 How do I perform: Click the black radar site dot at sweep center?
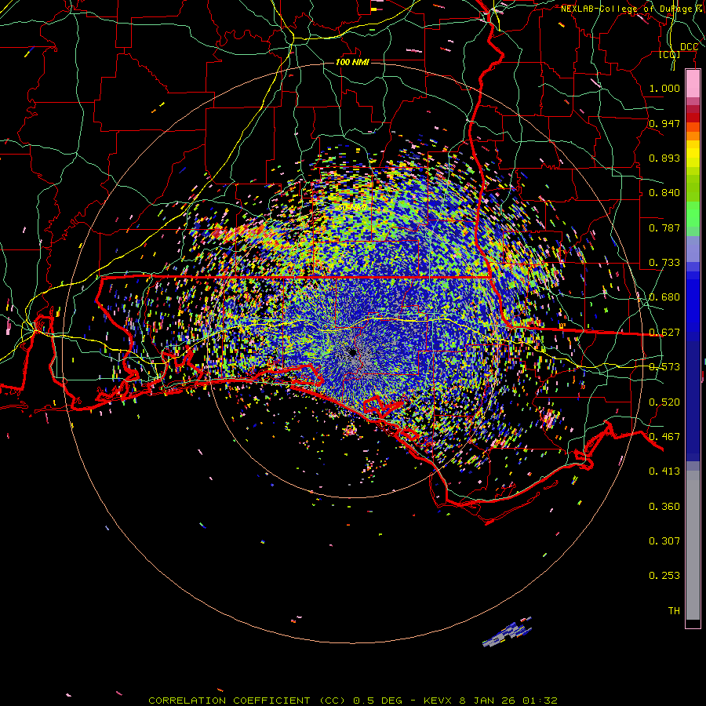(x=352, y=352)
